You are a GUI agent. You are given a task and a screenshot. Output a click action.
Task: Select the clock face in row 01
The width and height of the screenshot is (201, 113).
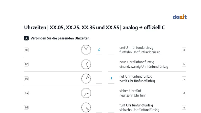[86, 50]
